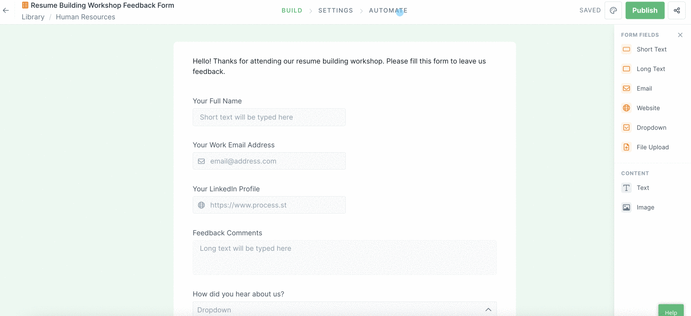Select the Image content icon

click(626, 207)
